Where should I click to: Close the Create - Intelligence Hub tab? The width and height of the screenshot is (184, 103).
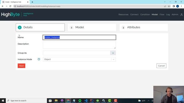(28, 2)
